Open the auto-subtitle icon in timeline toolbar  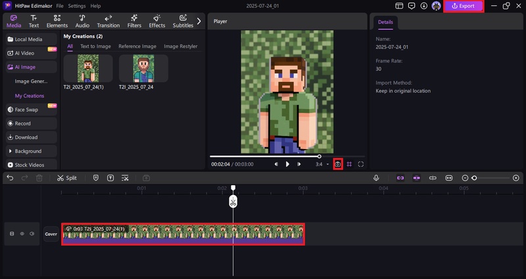pos(125,178)
